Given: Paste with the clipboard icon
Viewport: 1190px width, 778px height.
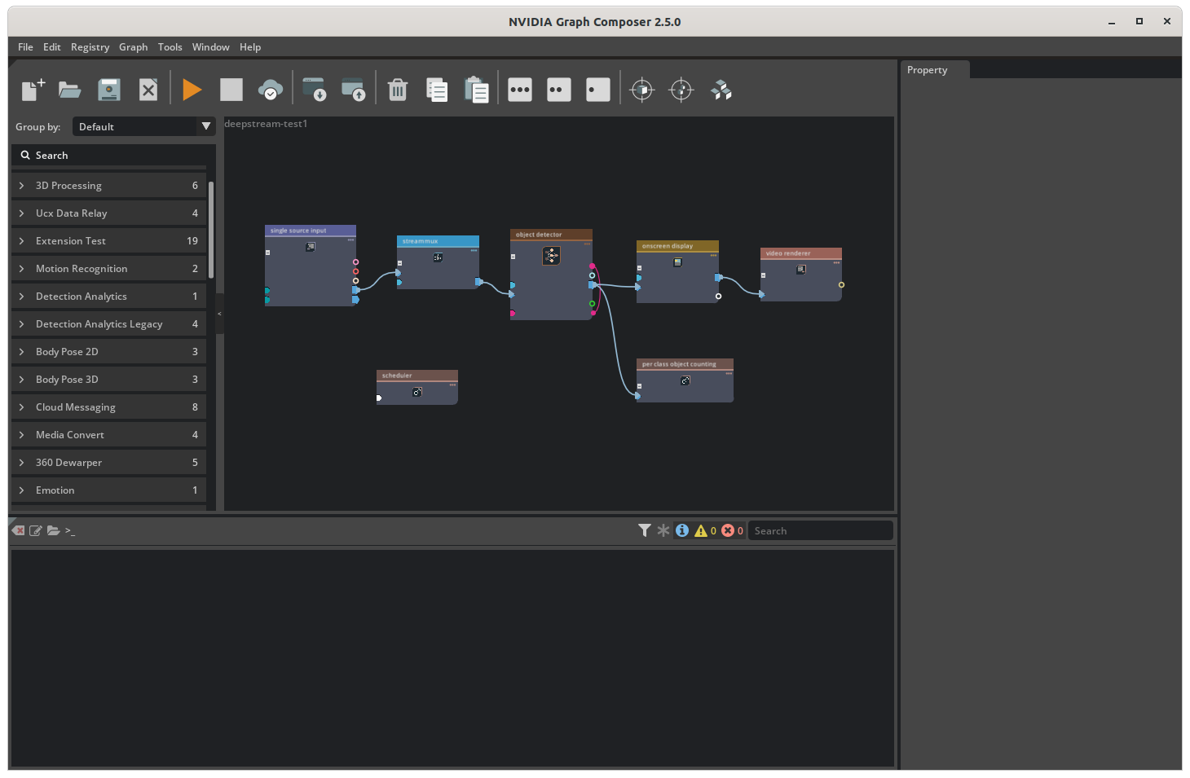Looking at the screenshot, I should point(476,90).
